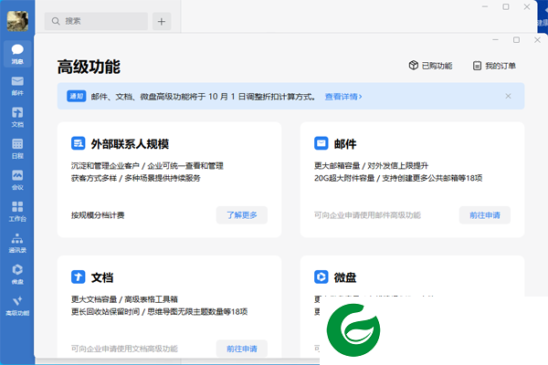The width and height of the screenshot is (548, 365).
Task: Click the 通知 badge in banner
Action: [x=76, y=96]
